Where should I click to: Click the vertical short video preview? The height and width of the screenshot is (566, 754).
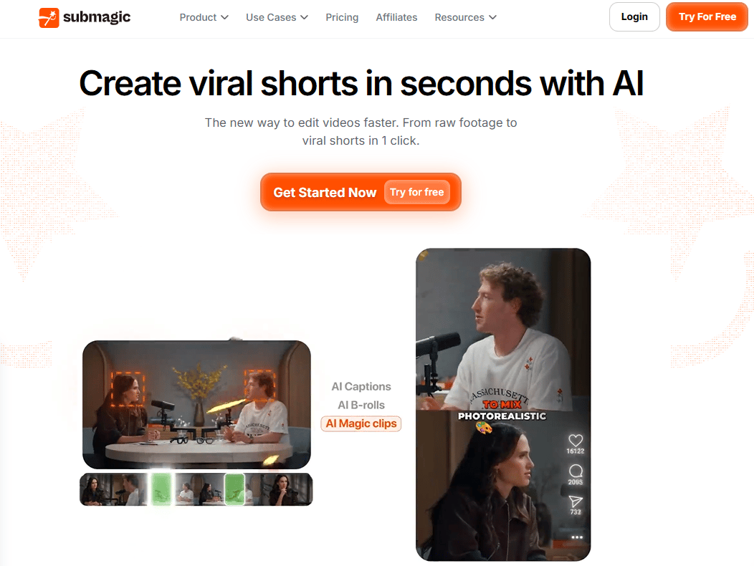(x=503, y=404)
